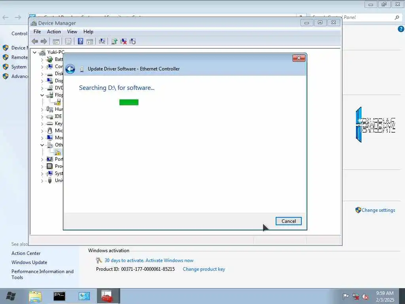Open Command Prompt from the taskbar

click(x=59, y=296)
